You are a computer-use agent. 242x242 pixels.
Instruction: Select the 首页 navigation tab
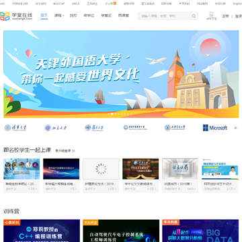tap(44, 15)
